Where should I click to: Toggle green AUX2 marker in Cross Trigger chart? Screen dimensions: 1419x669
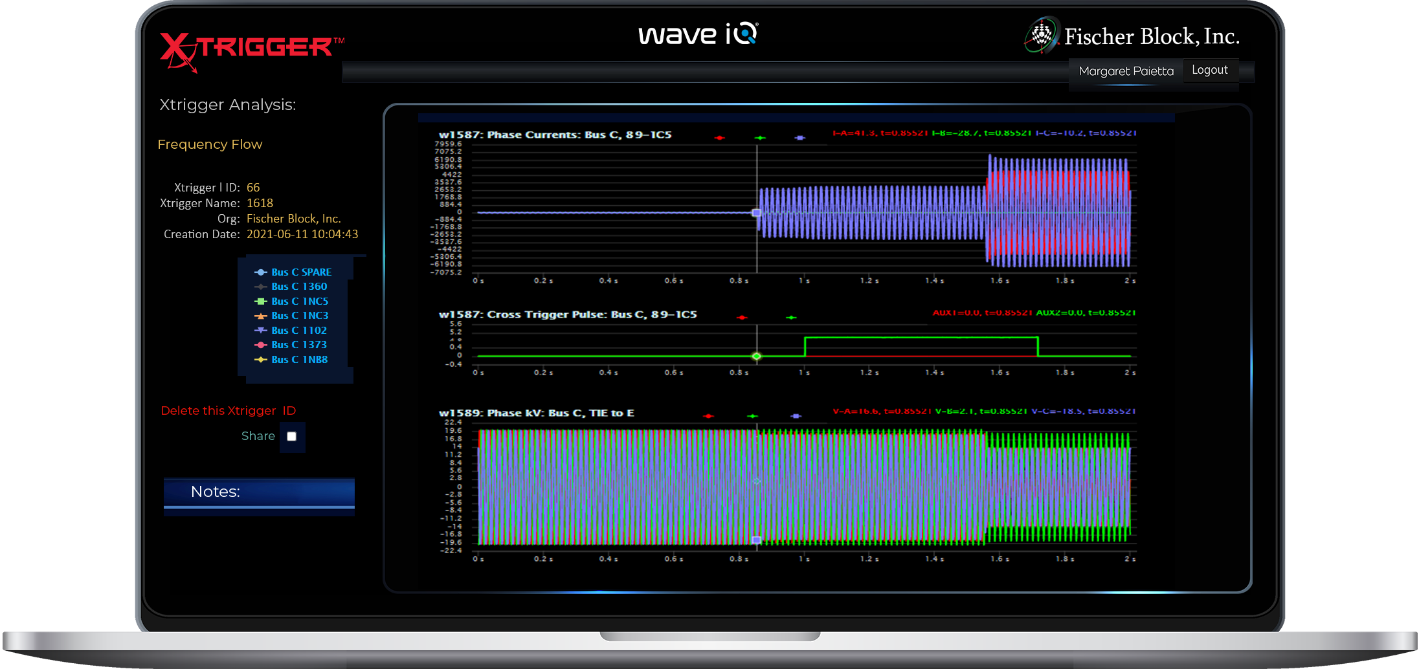tap(791, 318)
